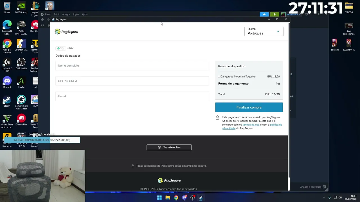Open Logitech G HUB desktop icon
The image size is (360, 202).
(7, 65)
